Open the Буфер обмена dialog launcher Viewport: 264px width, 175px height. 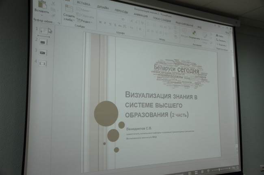[59, 23]
